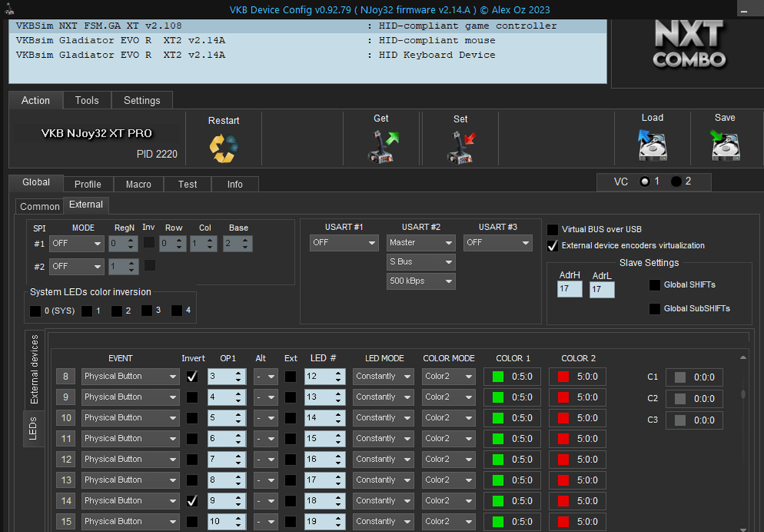Switch to the External devices sidebar tab
This screenshot has width=764, height=532.
coord(34,369)
